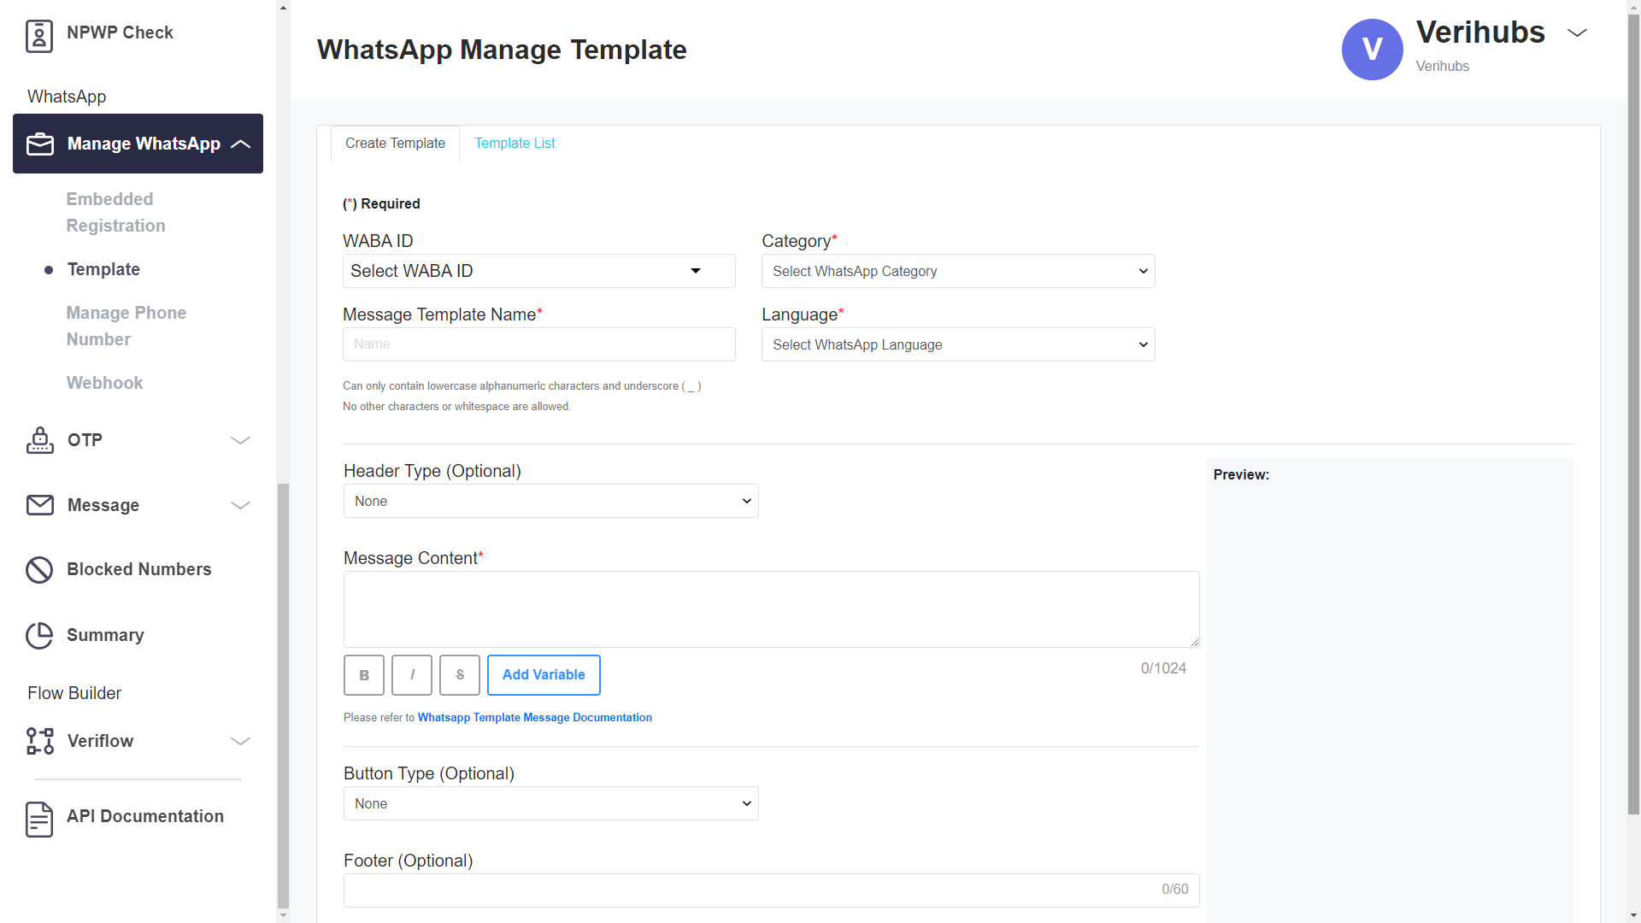Click the OTP stamp icon

[x=40, y=440]
